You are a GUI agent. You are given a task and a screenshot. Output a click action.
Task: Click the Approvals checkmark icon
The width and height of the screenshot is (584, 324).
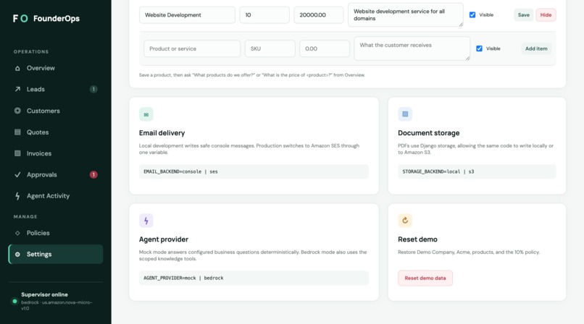17,174
